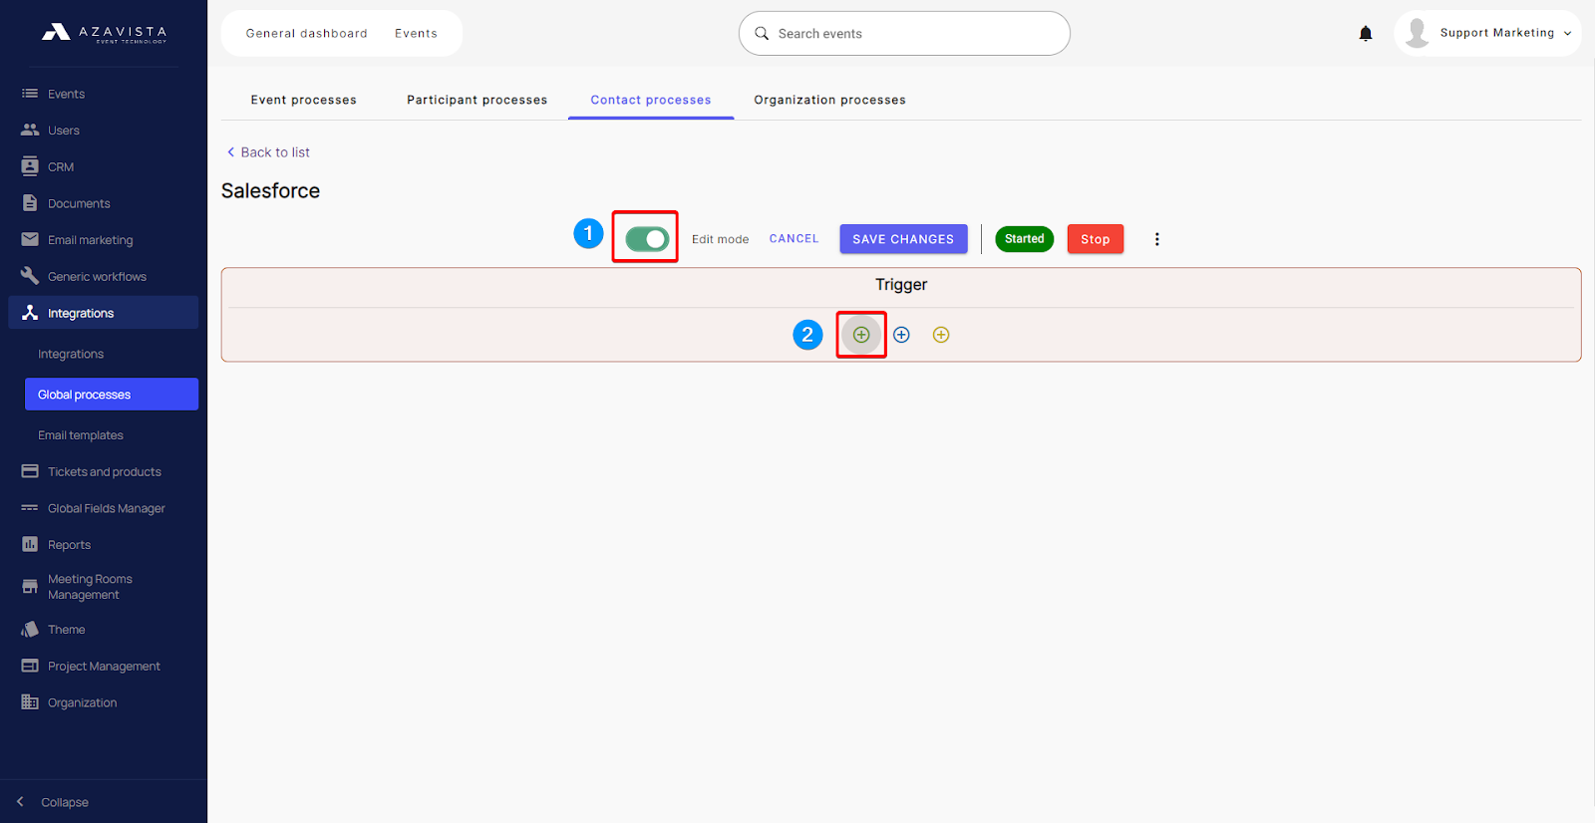The height and width of the screenshot is (823, 1595).
Task: Click Tickets and products card icon
Action: tap(30, 471)
